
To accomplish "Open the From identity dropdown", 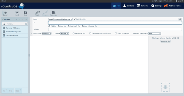I will (60, 19).
